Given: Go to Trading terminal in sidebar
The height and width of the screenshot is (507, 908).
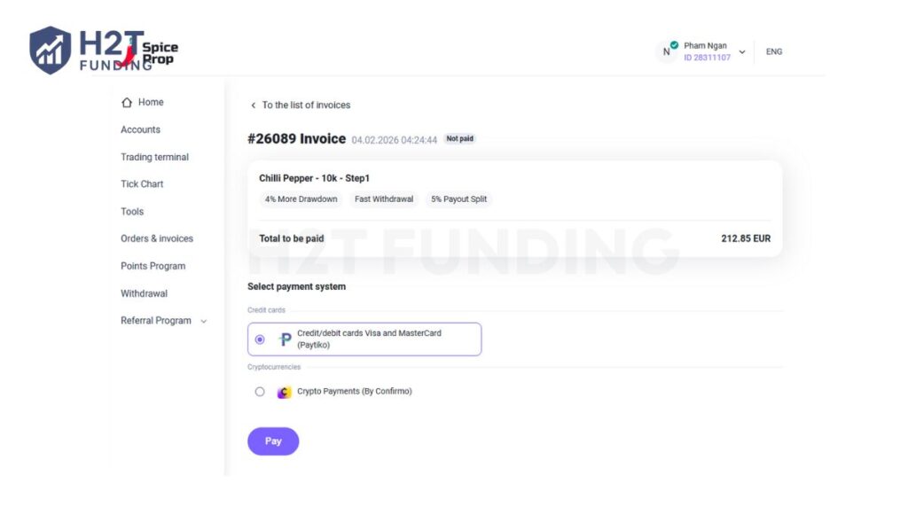Looking at the screenshot, I should [154, 157].
